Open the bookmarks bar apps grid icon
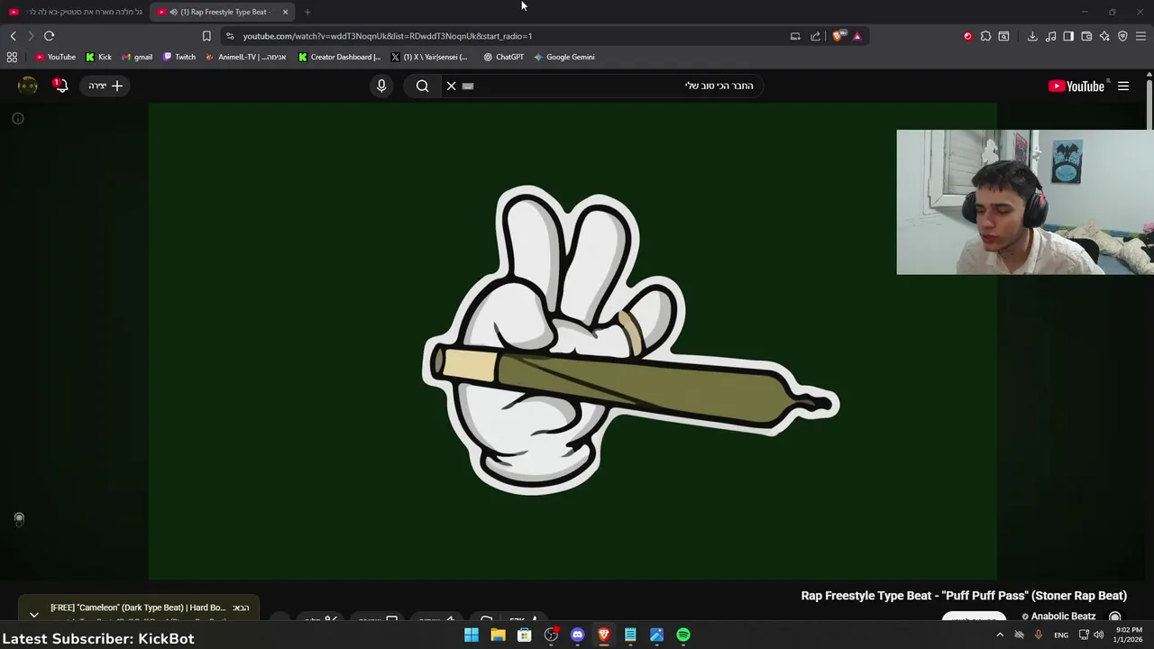The width and height of the screenshot is (1154, 649). point(12,57)
